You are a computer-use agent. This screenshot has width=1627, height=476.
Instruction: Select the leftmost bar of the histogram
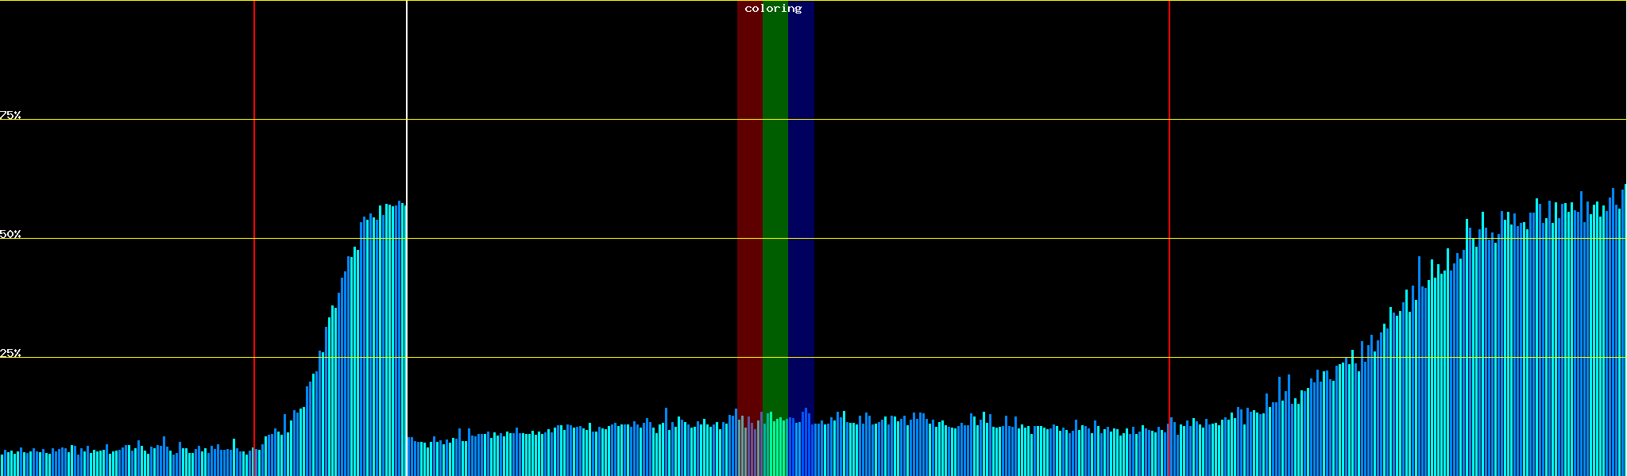tap(2, 466)
